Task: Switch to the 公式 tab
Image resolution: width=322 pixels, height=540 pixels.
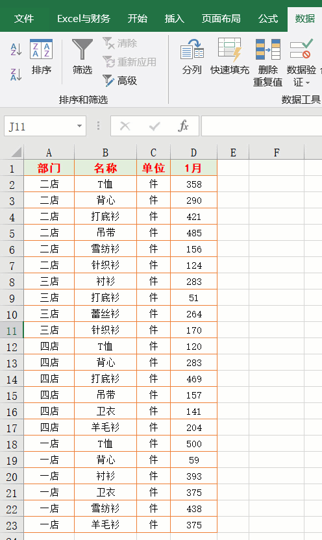Action: [x=268, y=19]
